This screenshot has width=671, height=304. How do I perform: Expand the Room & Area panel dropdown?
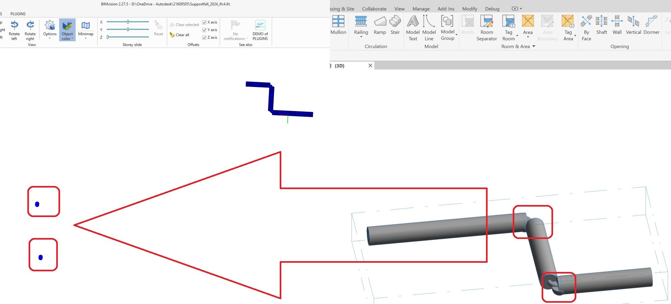534,46
